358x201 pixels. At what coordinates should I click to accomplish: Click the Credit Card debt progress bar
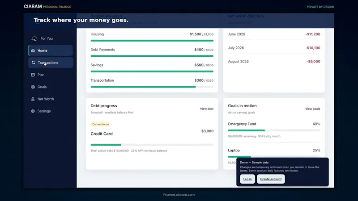(152, 145)
